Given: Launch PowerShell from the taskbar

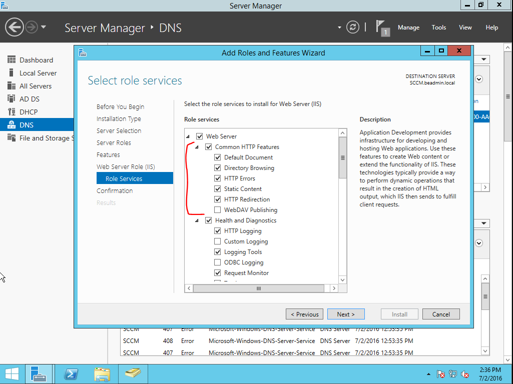Looking at the screenshot, I should pyautogui.click(x=71, y=374).
